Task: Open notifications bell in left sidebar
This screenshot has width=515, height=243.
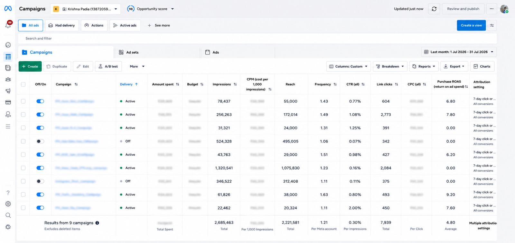Action: coord(8,25)
